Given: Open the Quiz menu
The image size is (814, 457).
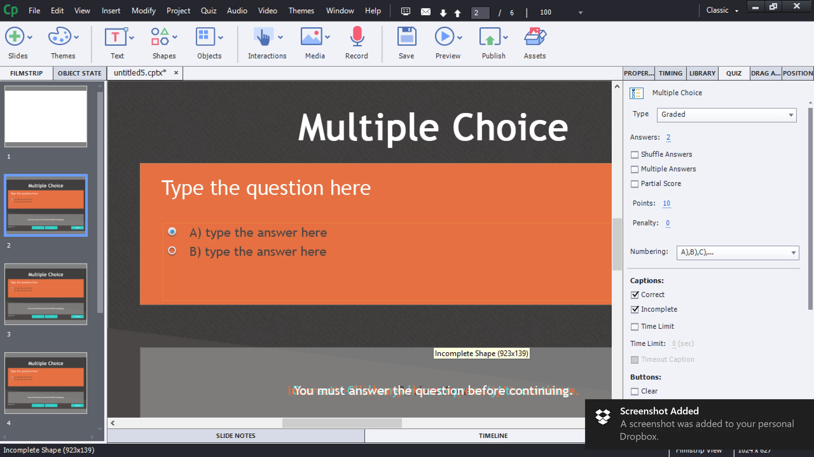Looking at the screenshot, I should pyautogui.click(x=209, y=11).
